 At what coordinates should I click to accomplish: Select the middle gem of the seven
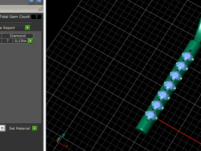(169, 86)
